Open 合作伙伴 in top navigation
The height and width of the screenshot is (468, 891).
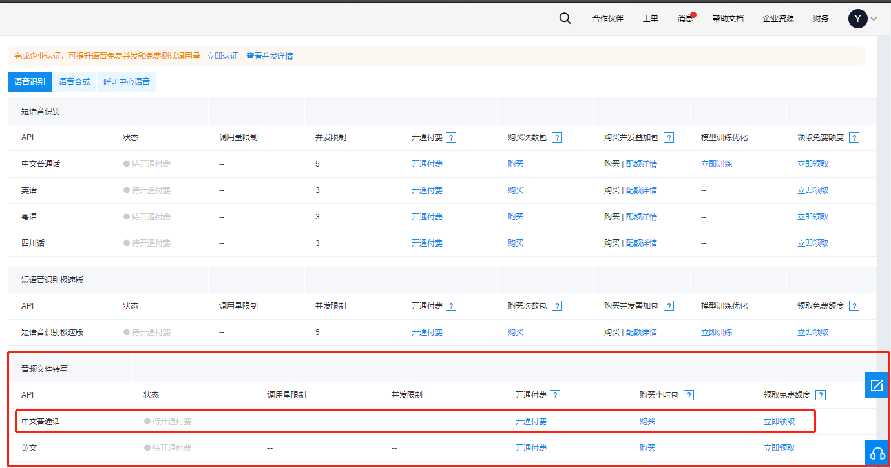[608, 19]
